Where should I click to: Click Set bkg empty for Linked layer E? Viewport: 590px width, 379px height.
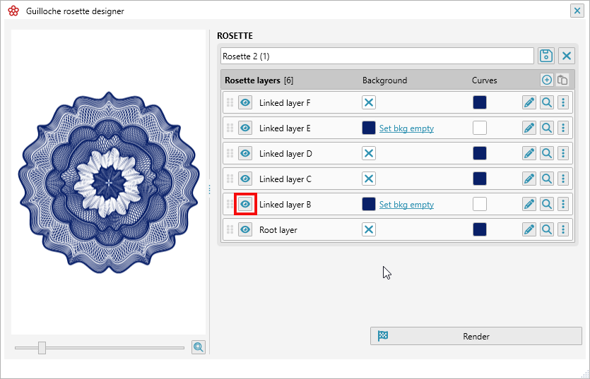(x=406, y=128)
